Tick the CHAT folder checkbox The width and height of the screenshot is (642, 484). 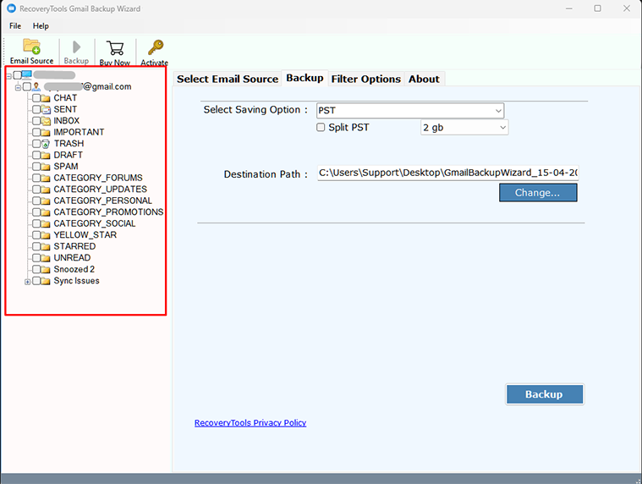(36, 98)
